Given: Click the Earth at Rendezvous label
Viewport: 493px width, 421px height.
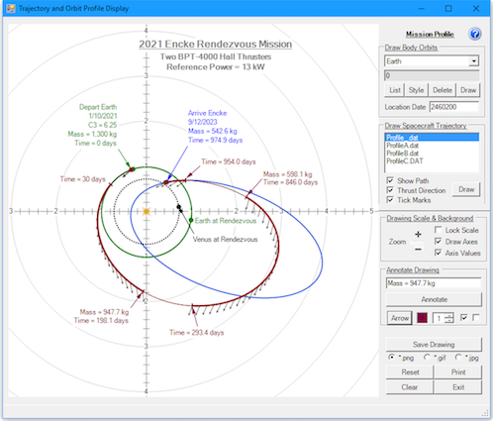Looking at the screenshot, I should click(226, 221).
